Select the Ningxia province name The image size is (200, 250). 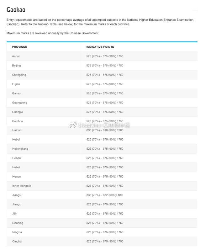click(x=17, y=232)
